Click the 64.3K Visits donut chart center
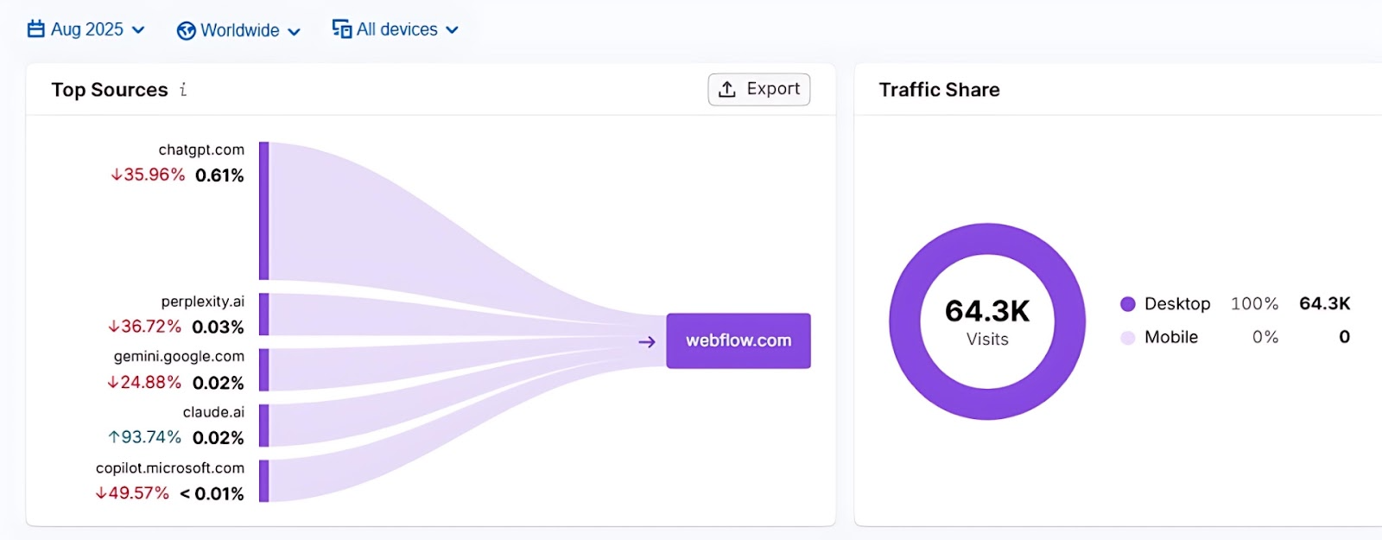This screenshot has height=540, width=1382. (x=987, y=321)
